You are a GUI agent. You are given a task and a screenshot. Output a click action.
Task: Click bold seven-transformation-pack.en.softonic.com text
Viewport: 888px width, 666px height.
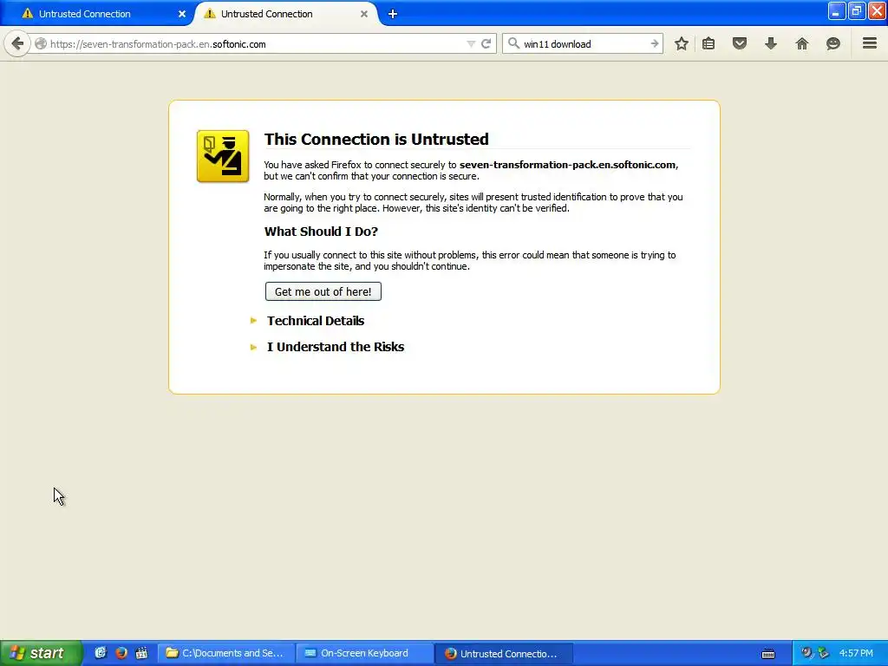(567, 165)
